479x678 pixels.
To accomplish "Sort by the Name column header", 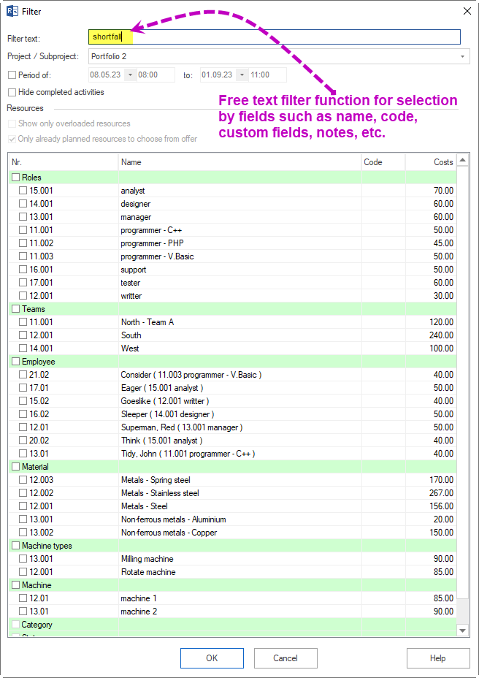I will [x=240, y=162].
